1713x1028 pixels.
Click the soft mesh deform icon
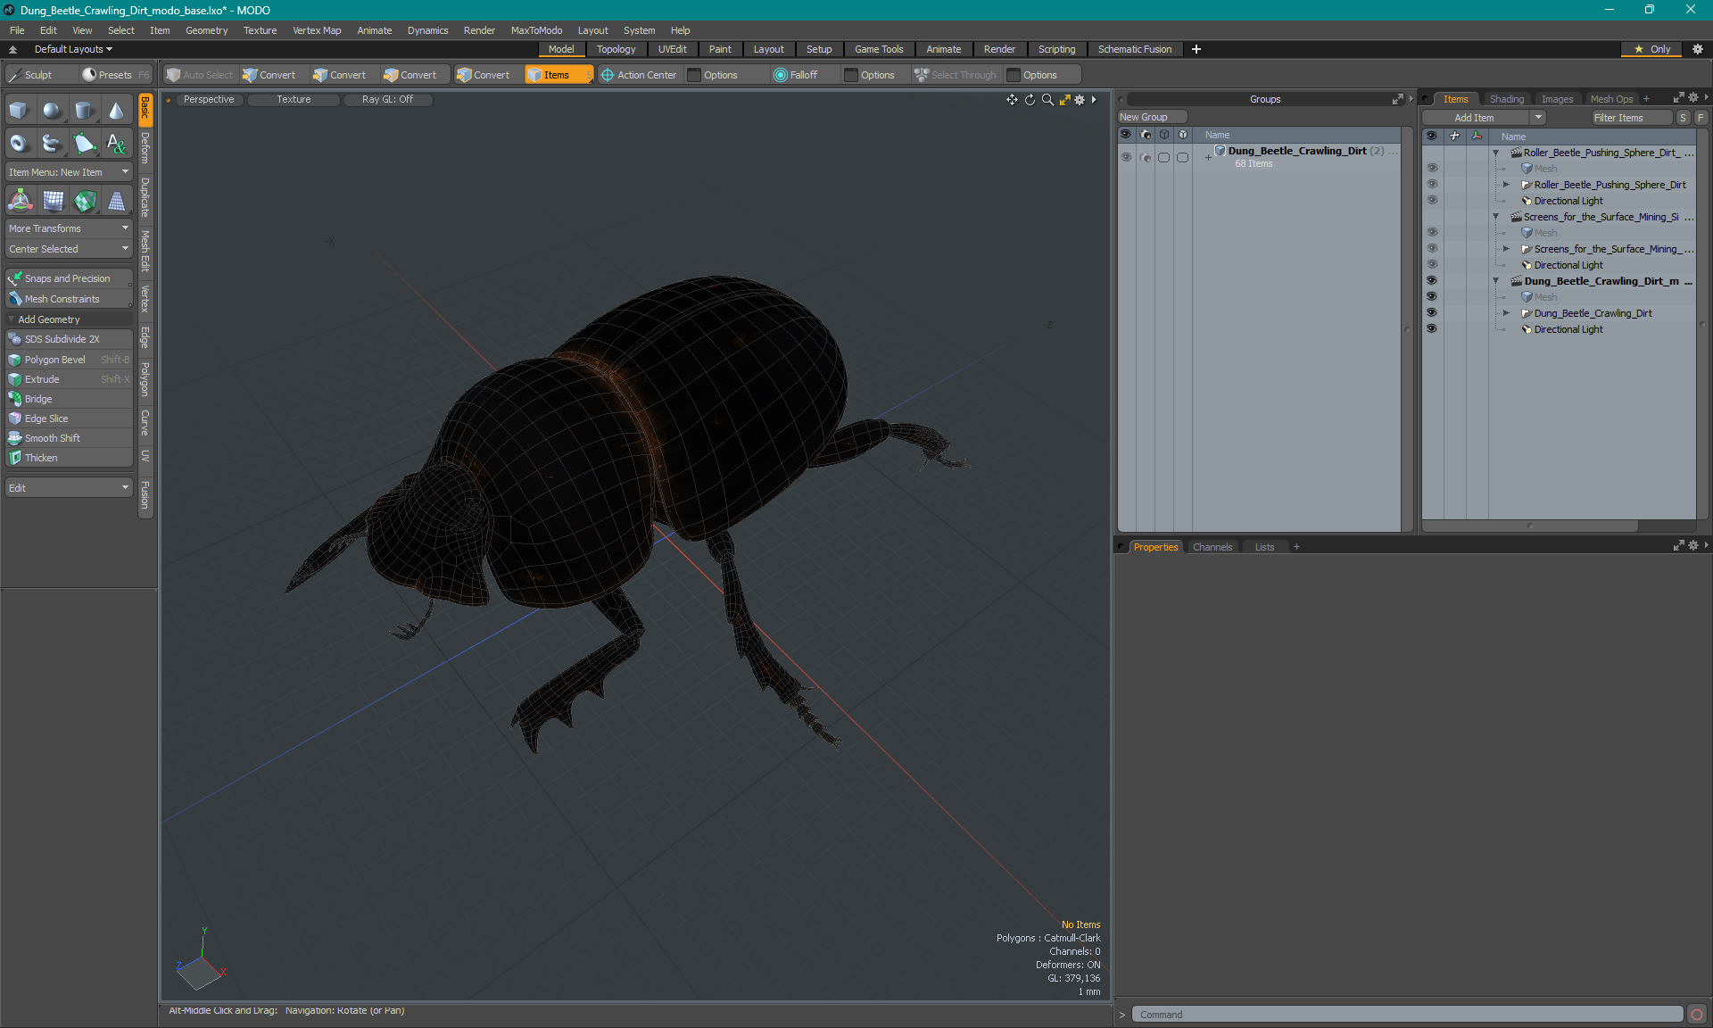[52, 202]
